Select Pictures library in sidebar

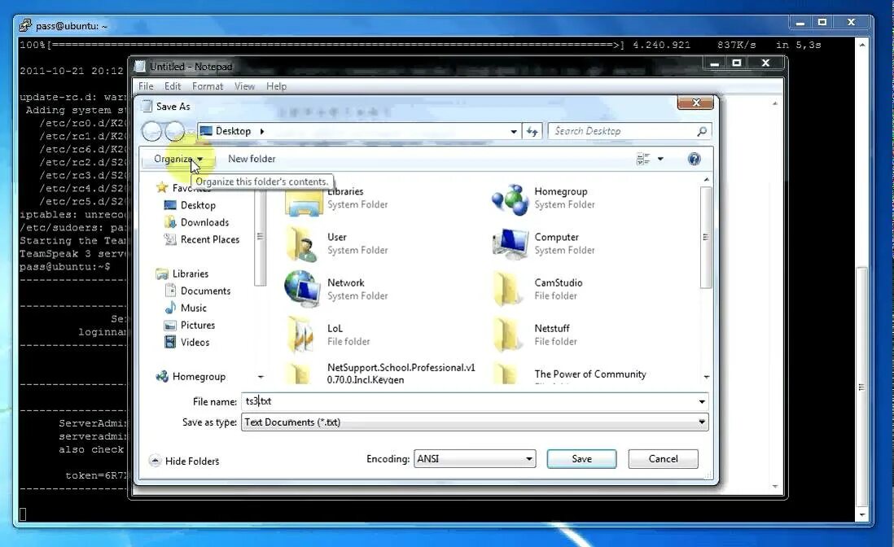pyautogui.click(x=197, y=325)
